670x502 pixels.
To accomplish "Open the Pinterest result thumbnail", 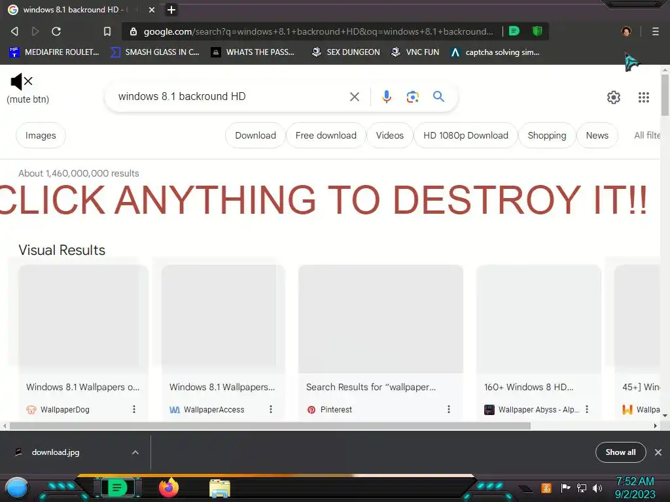I will [381, 319].
